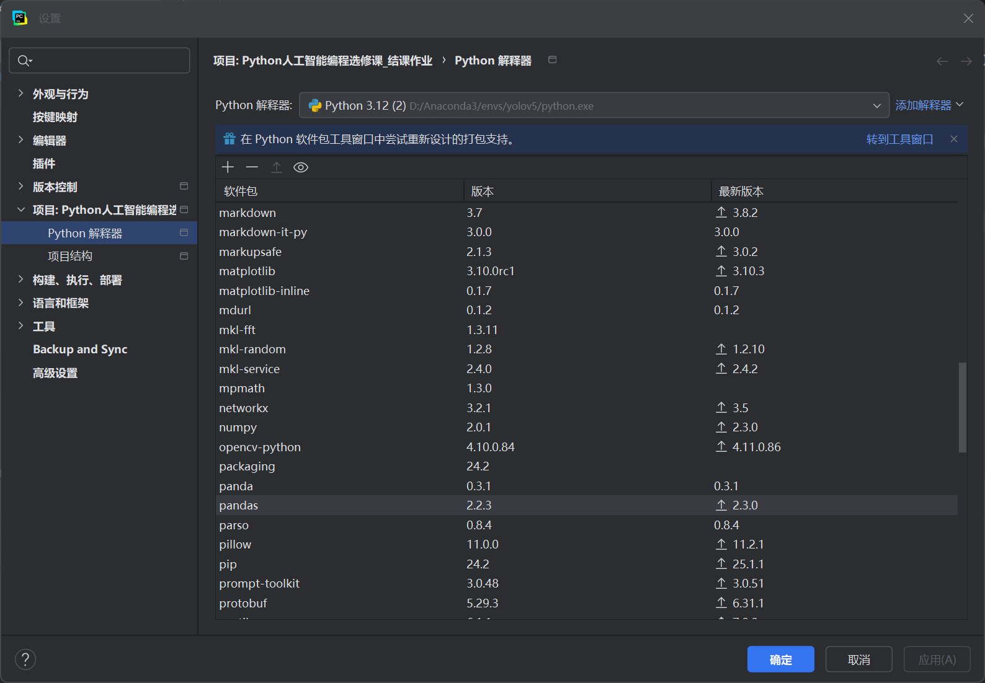Viewport: 985px width, 683px height.
Task: Select the opencv-python package row
Action: tap(587, 447)
